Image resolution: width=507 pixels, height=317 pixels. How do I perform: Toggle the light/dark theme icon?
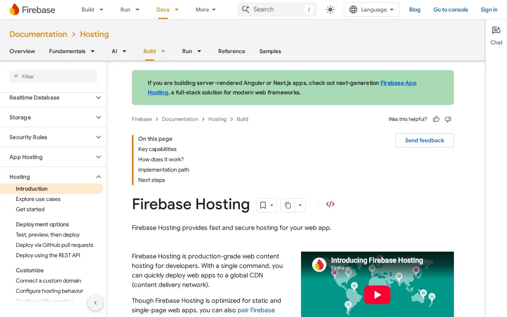330,10
